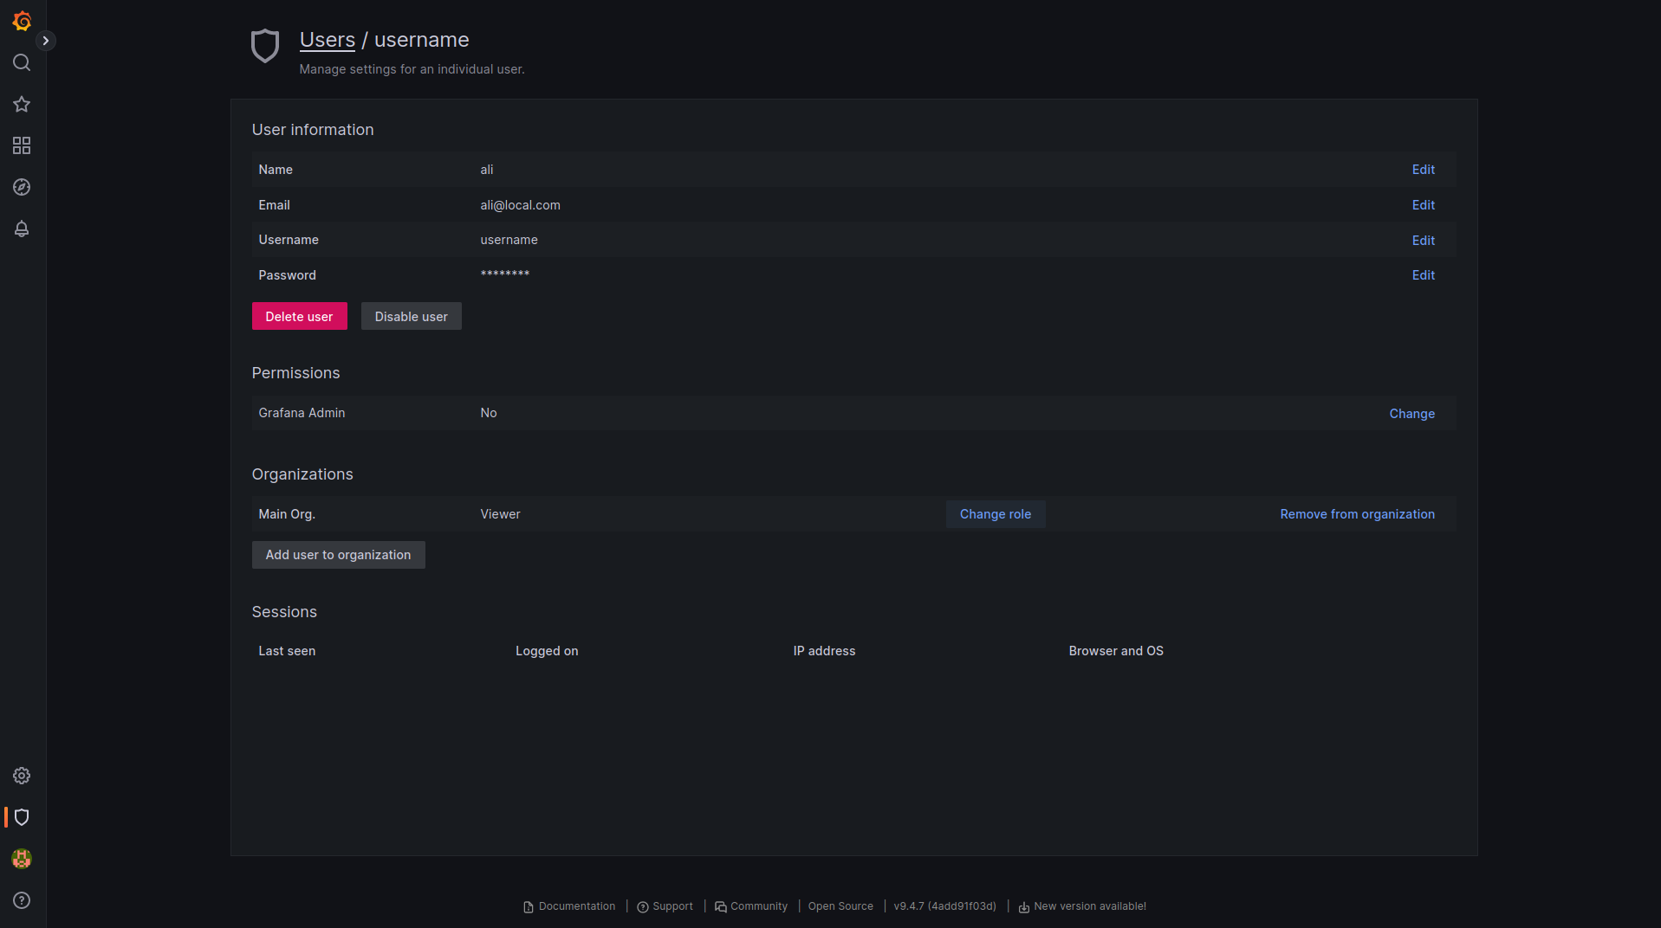This screenshot has height=928, width=1661.
Task: Click the username value in Username row
Action: pos(509,240)
